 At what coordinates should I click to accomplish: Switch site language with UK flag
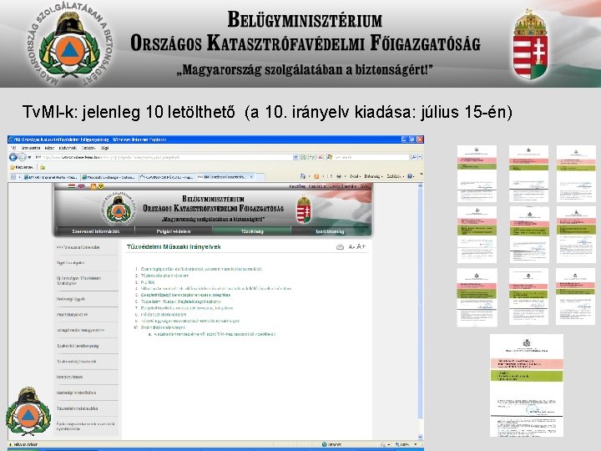coord(81,186)
